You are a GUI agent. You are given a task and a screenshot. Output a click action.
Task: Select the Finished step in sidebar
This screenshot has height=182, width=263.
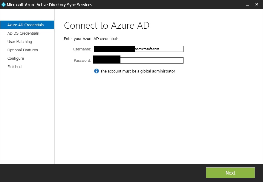15,67
